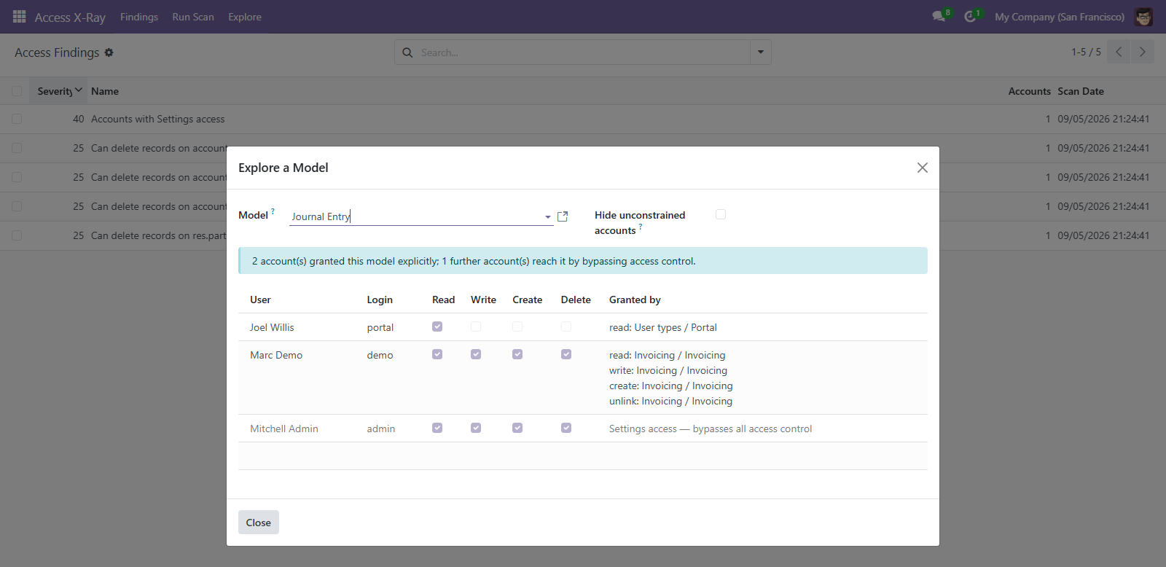This screenshot has height=567, width=1166.
Task: Toggle Create checkbox for Mitchell Admin
Action: point(517,428)
